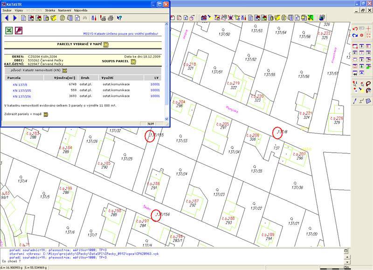This screenshot has height=270, width=373.
Task: Click the map scroll icon next to PARCELY VYBRANÉ V MAPĚ
Action: click(106, 45)
